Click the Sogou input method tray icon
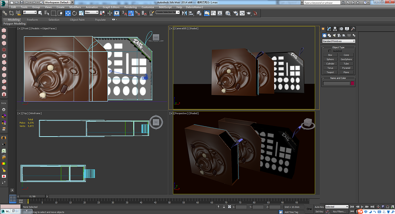 point(360,212)
